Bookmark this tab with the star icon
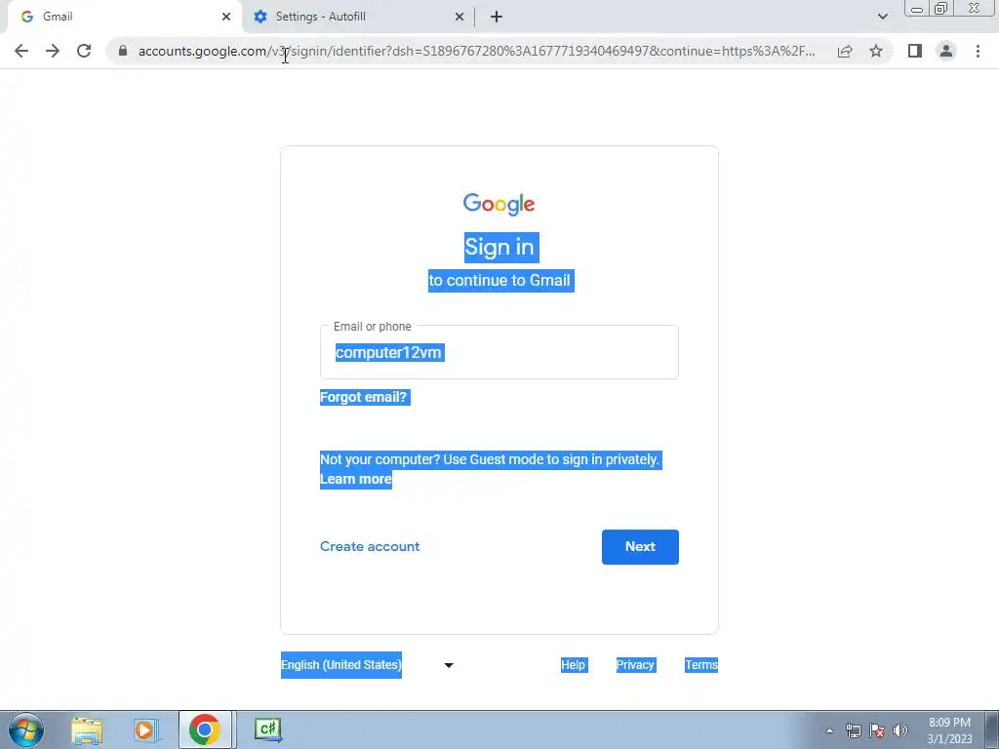This screenshot has height=749, width=999. click(x=876, y=51)
